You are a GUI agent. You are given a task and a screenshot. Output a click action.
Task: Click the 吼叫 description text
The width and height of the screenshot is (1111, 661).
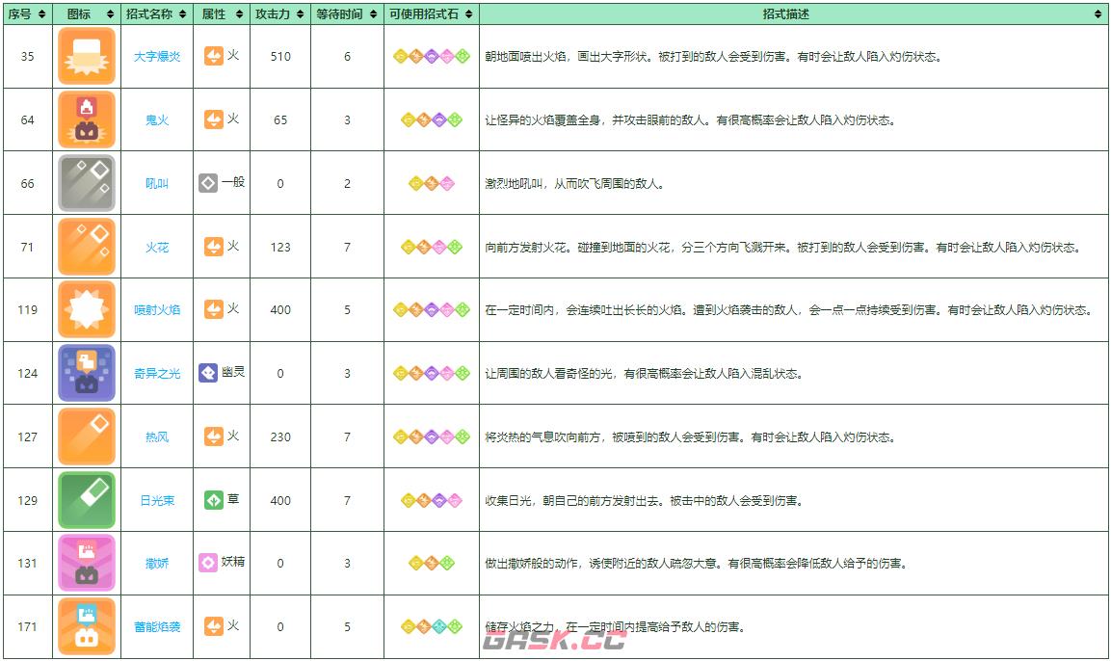pos(574,184)
